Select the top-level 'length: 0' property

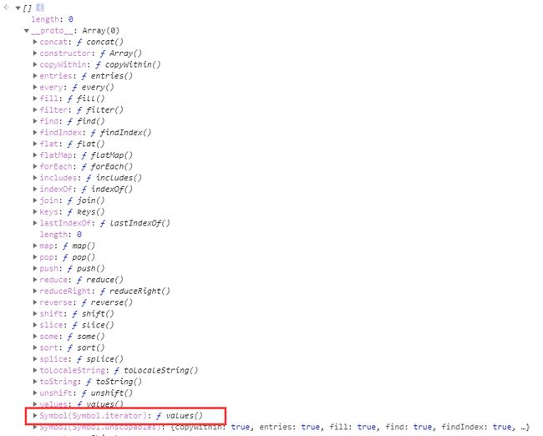point(52,19)
